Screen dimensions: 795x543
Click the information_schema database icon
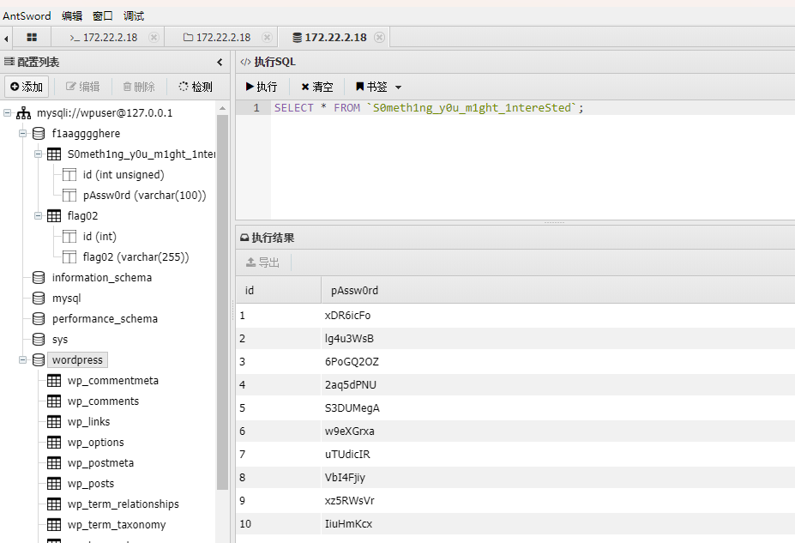(x=39, y=278)
